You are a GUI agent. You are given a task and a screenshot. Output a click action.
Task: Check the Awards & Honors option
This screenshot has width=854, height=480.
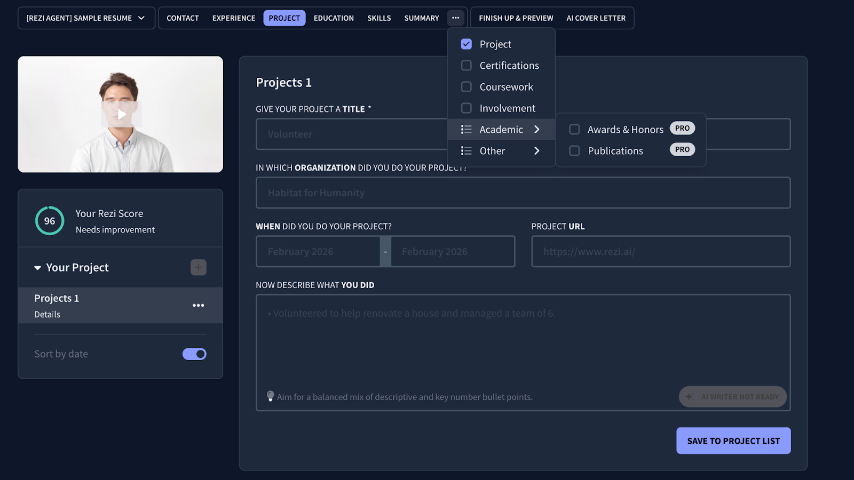[574, 130]
